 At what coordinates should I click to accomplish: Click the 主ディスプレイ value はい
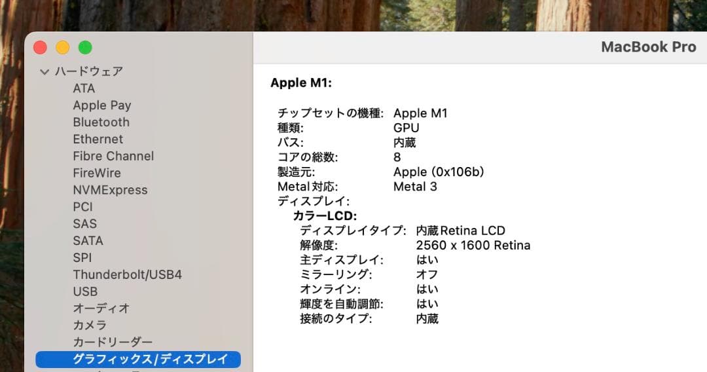[427, 260]
